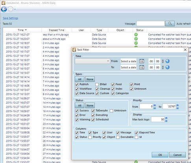Click the blue Back arrow button

(4, 9)
